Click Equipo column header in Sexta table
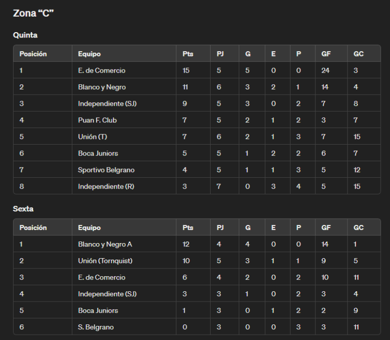The image size is (390, 340). click(x=89, y=227)
